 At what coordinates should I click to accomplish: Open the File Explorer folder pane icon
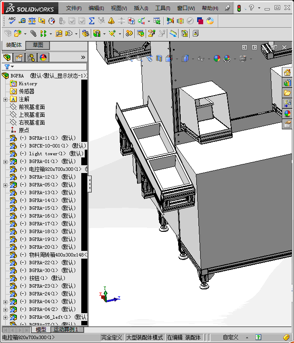tap(287, 93)
